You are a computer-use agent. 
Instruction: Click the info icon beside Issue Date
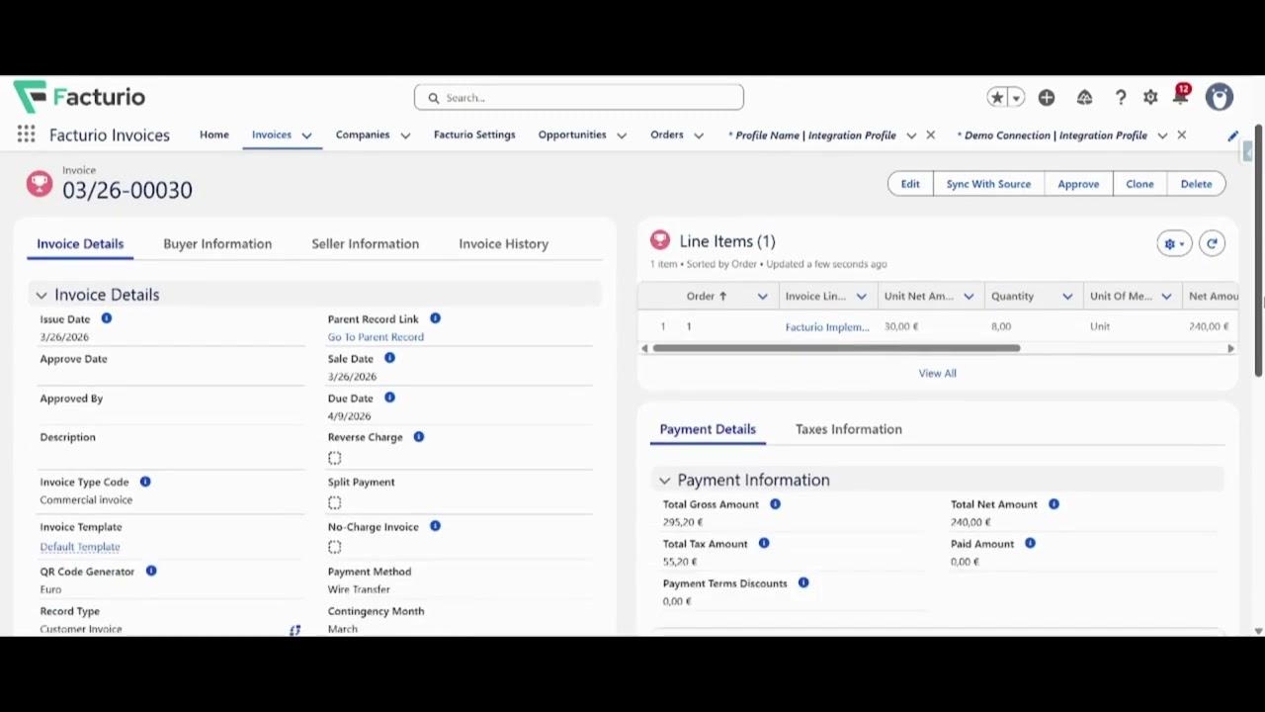[106, 318]
